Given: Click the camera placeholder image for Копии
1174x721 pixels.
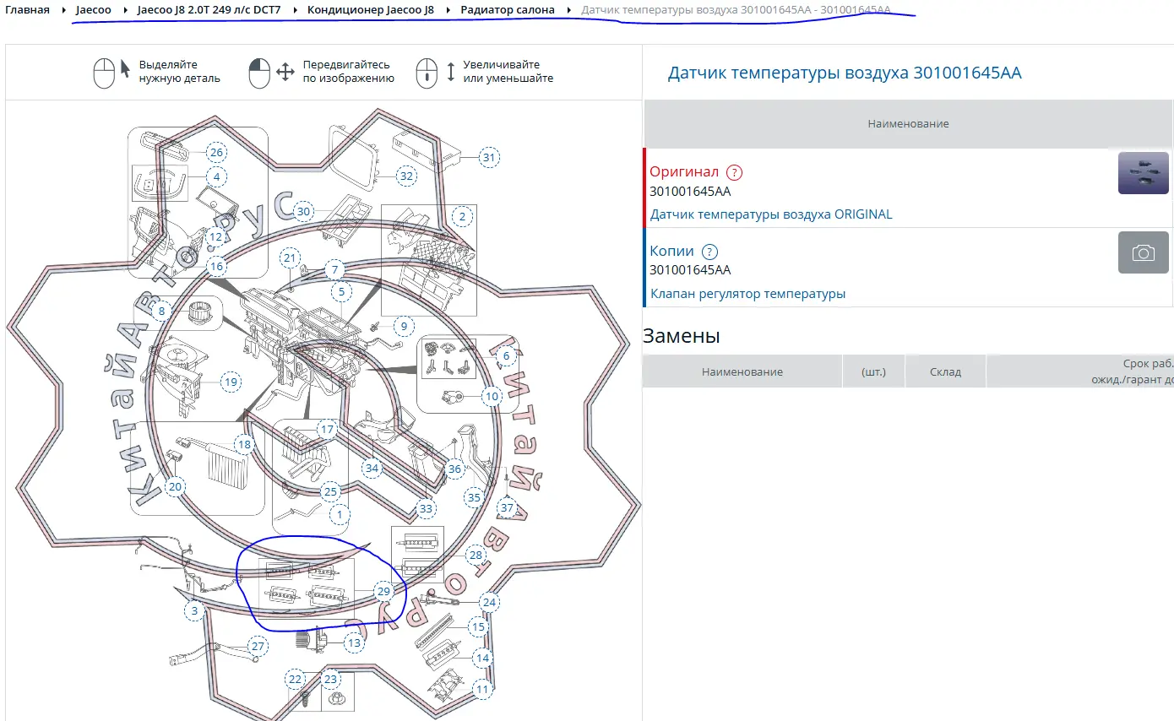Looking at the screenshot, I should click(1144, 252).
